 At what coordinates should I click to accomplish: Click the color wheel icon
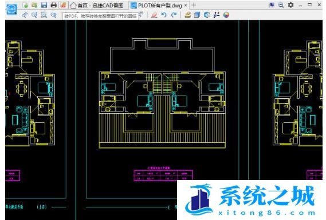226,15
